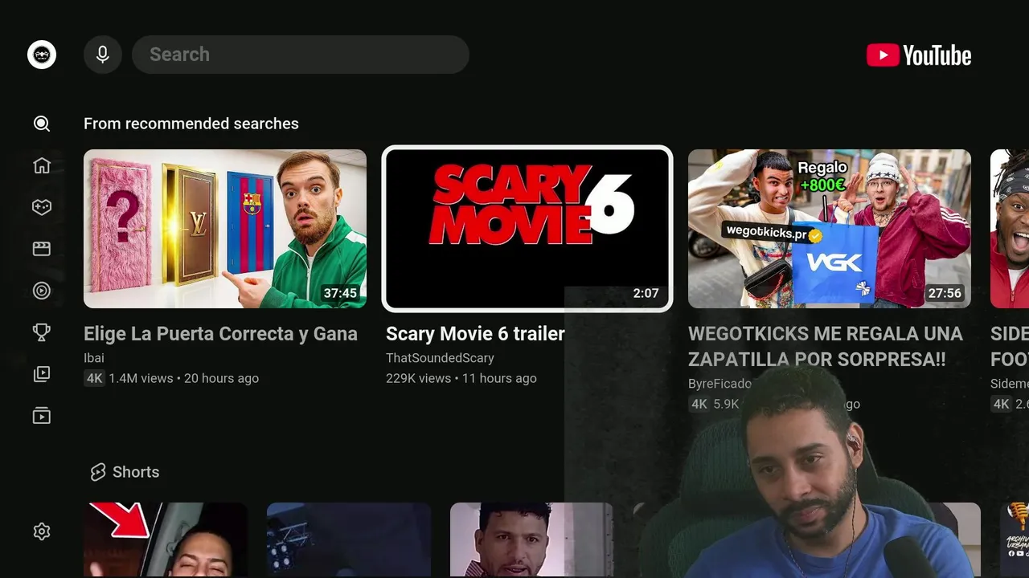This screenshot has width=1029, height=578.
Task: Open the Movies clapperboard sidebar icon
Action: pyautogui.click(x=42, y=249)
